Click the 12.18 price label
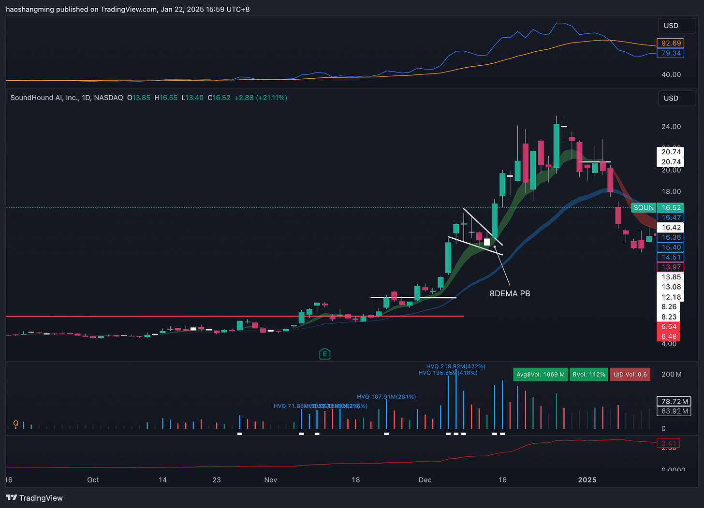This screenshot has width=704, height=508. click(x=671, y=297)
